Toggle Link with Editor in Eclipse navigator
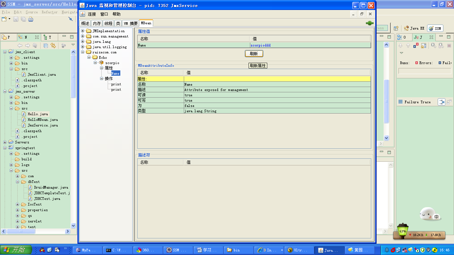Screen dimensions: 454x255 [x=53, y=45]
